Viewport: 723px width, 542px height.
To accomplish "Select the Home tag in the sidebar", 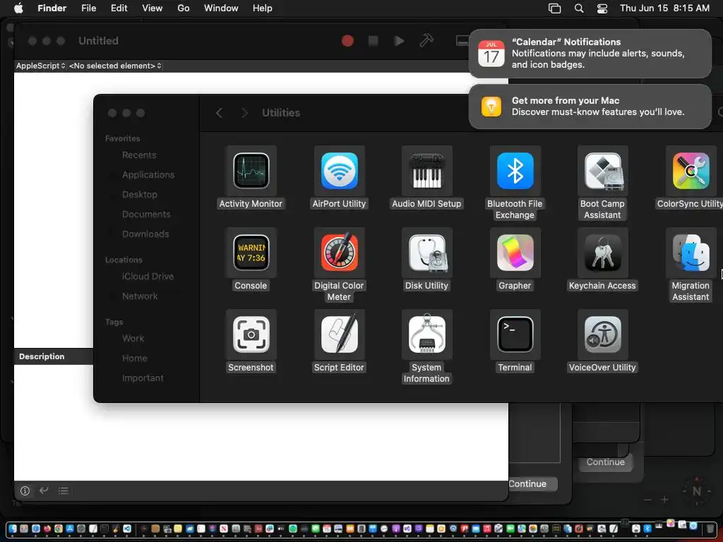I will pyautogui.click(x=134, y=359).
